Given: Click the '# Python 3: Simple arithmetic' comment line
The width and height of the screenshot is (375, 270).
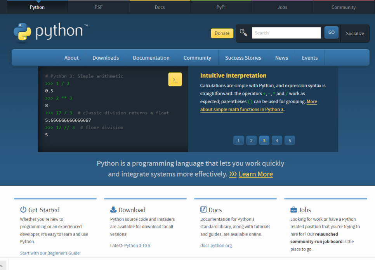Looking at the screenshot, I should pyautogui.click(x=84, y=76).
